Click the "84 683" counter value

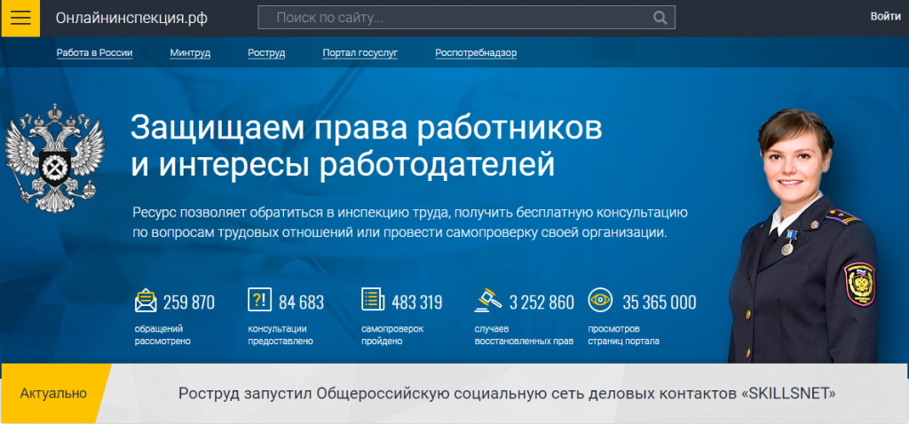(302, 302)
